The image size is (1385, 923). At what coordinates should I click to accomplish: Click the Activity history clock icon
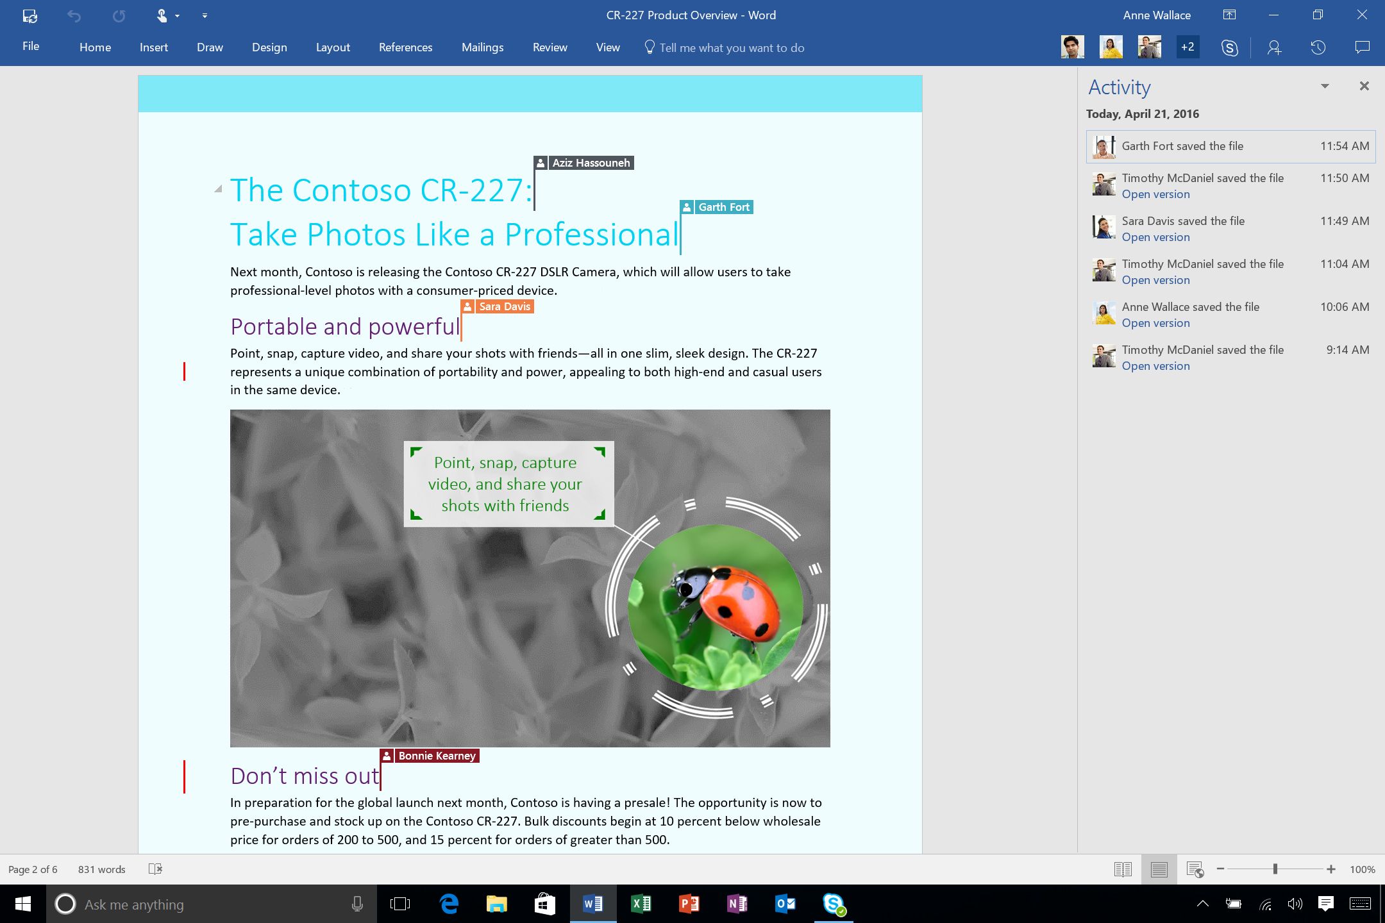point(1318,47)
